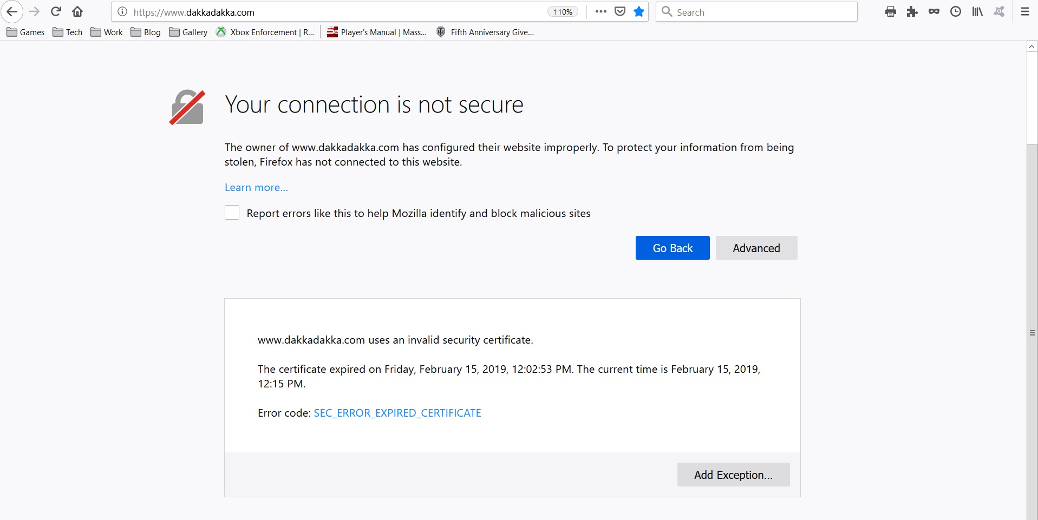The image size is (1038, 520).
Task: Reset the 110% zoom level badge
Action: (563, 12)
